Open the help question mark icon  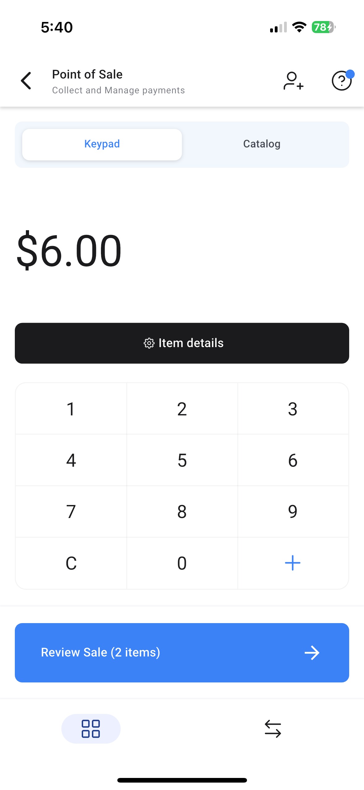342,80
